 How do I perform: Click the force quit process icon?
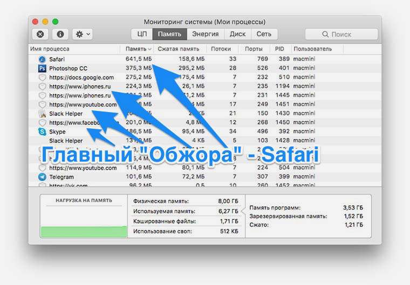(x=40, y=34)
